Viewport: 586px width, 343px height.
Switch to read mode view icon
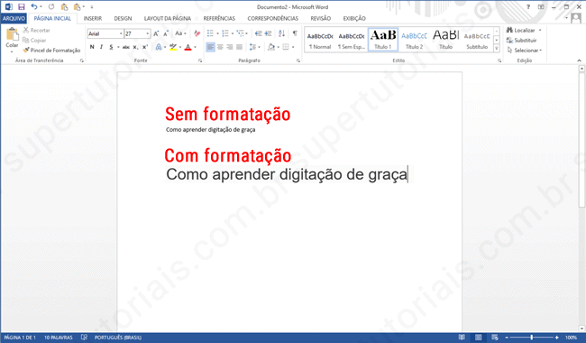point(462,338)
